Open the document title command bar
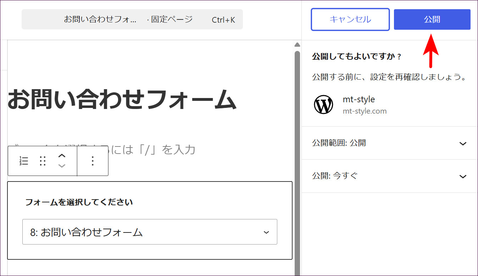Viewport: 478px width, 276px height. pyautogui.click(x=132, y=19)
